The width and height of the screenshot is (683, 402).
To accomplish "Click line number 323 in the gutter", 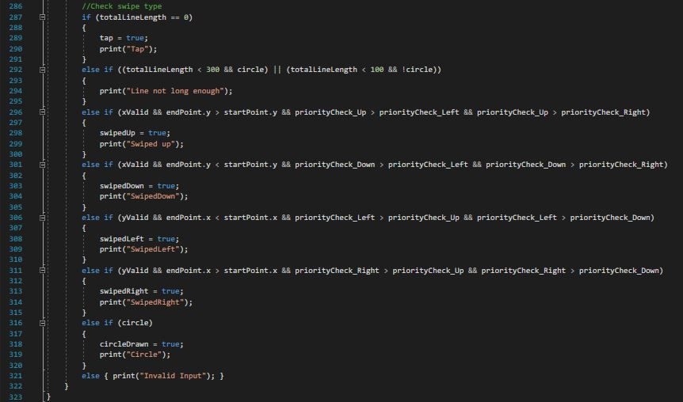I will [15, 396].
